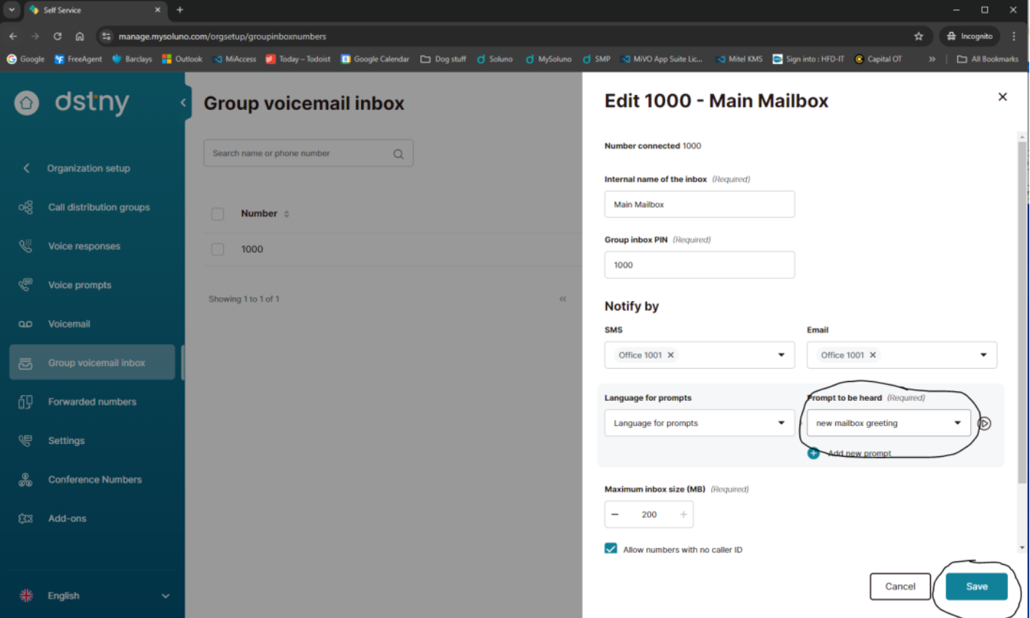Click the Group voicemail inbox tray icon
1030x618 pixels.
pos(26,363)
